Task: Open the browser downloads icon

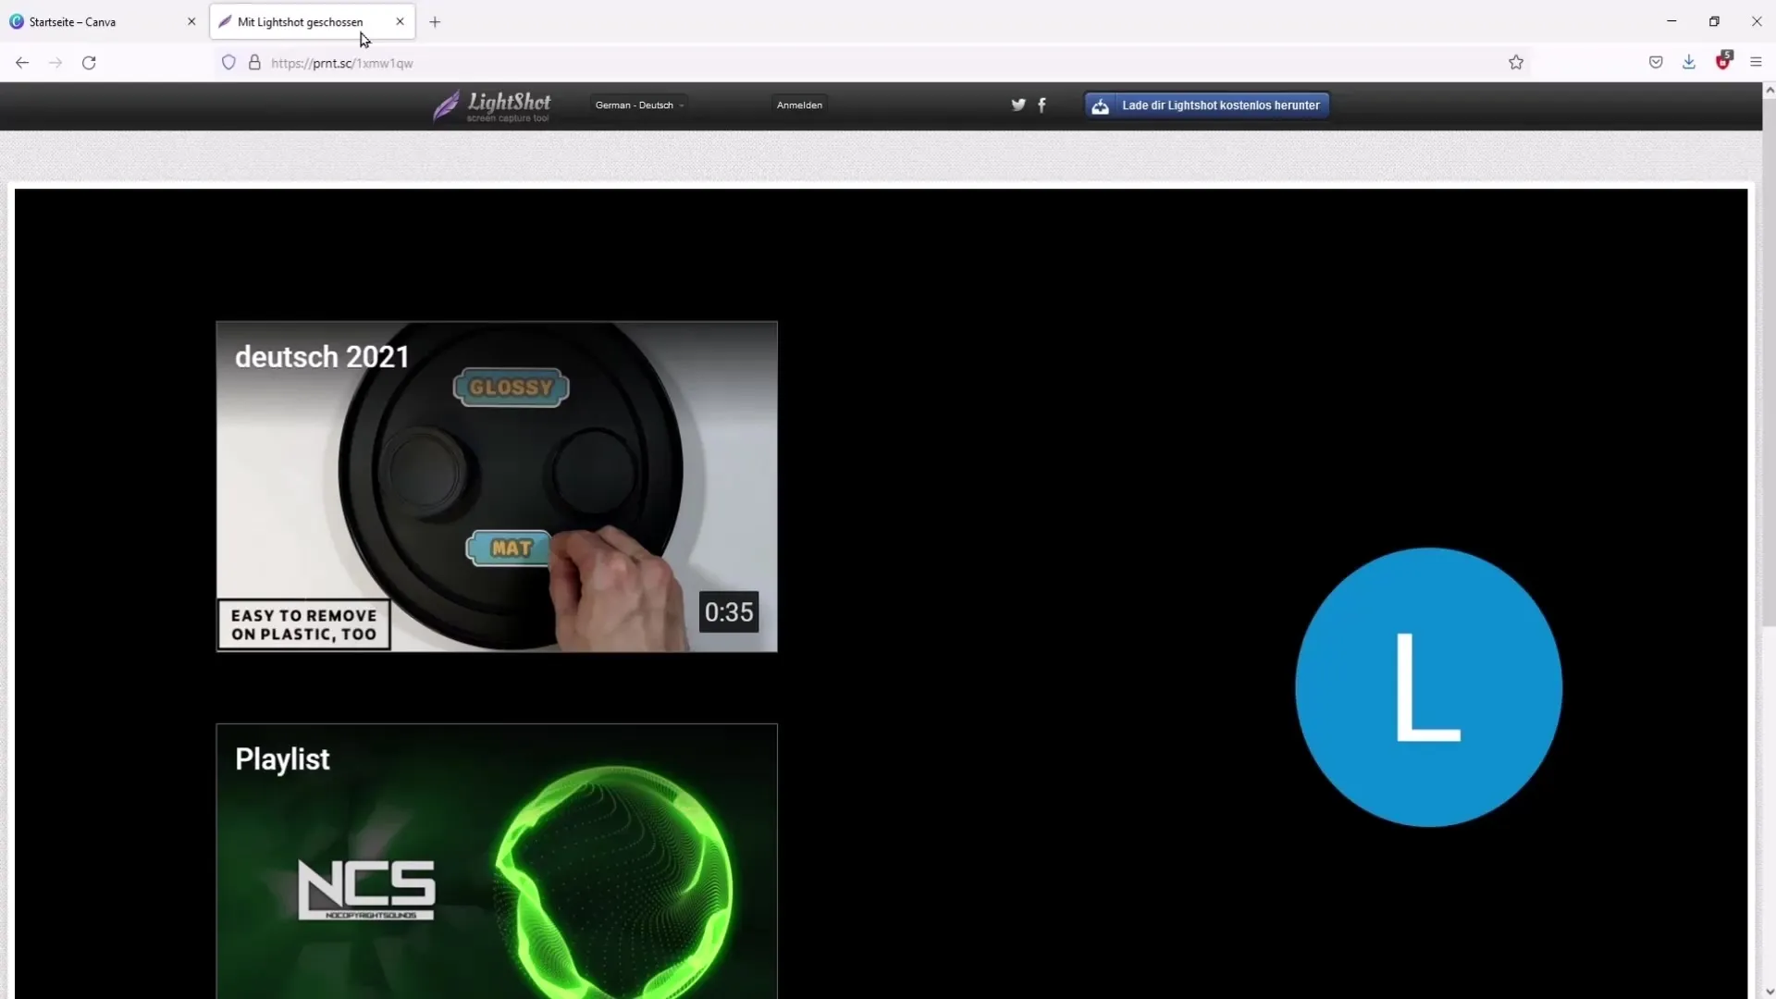Action: tap(1689, 63)
